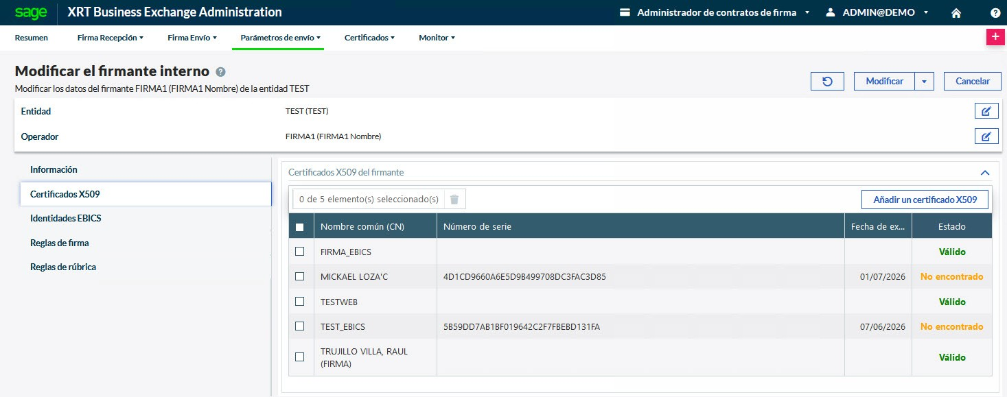Switch to the Identidades EBICS tab
The image size is (1007, 397).
click(x=66, y=218)
